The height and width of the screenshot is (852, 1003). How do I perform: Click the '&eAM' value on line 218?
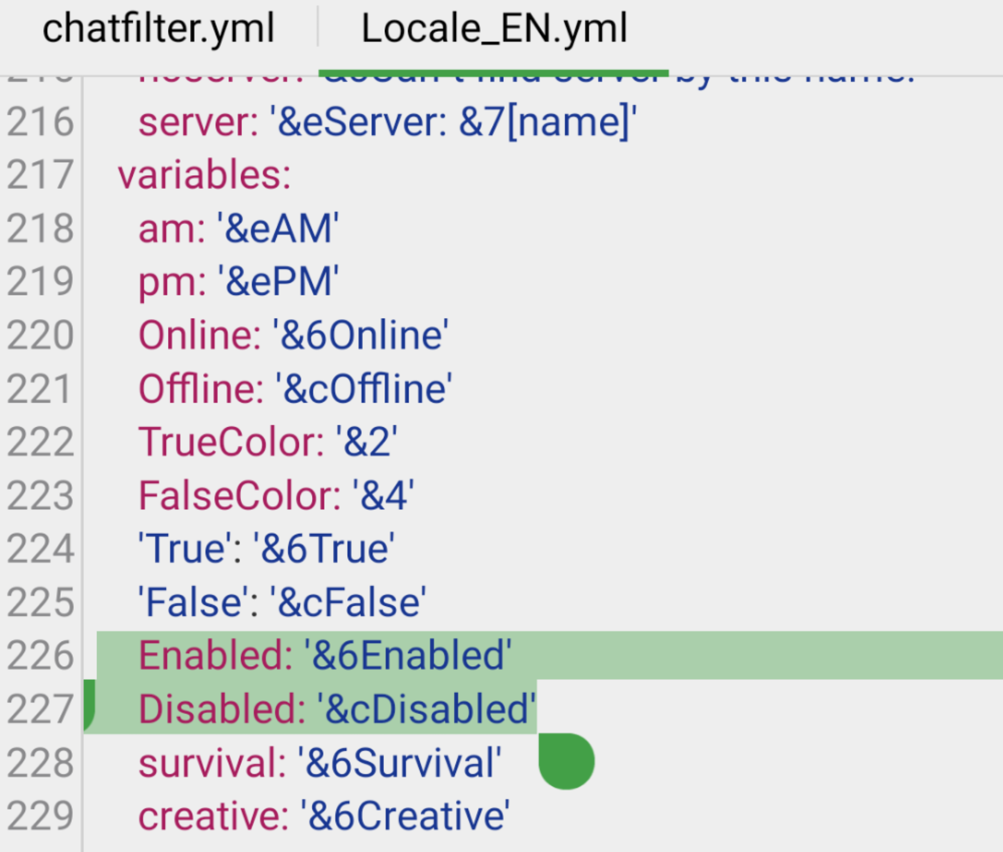(x=277, y=228)
